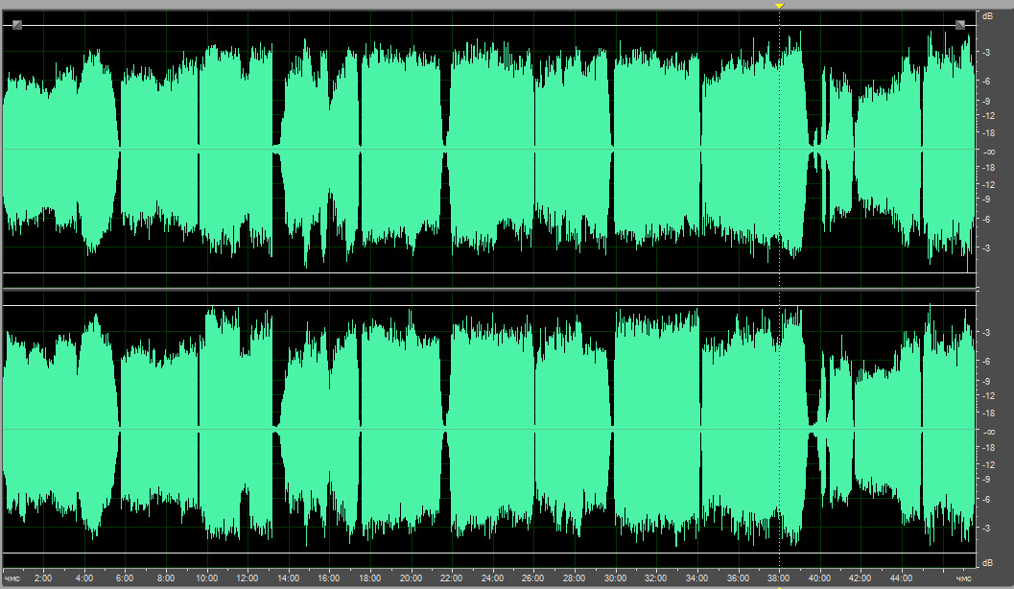Click the left volume envelope handle

coord(17,25)
